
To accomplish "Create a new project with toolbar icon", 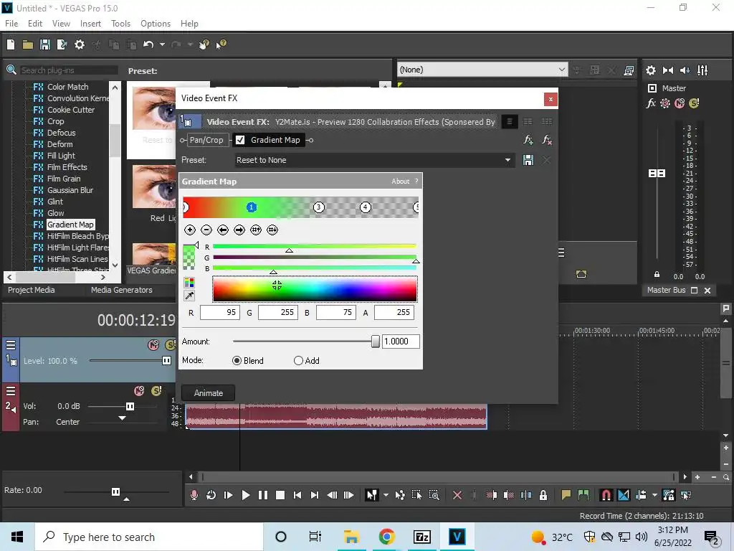I will 11,44.
